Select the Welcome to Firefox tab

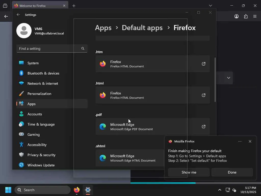tap(40, 6)
